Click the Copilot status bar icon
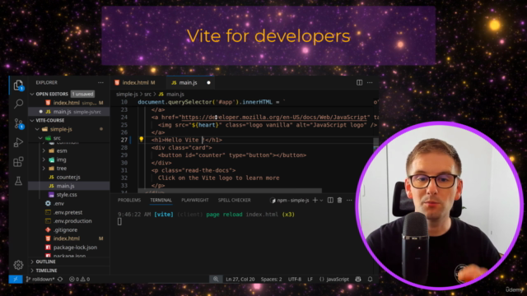The height and width of the screenshot is (296, 527). point(358,280)
